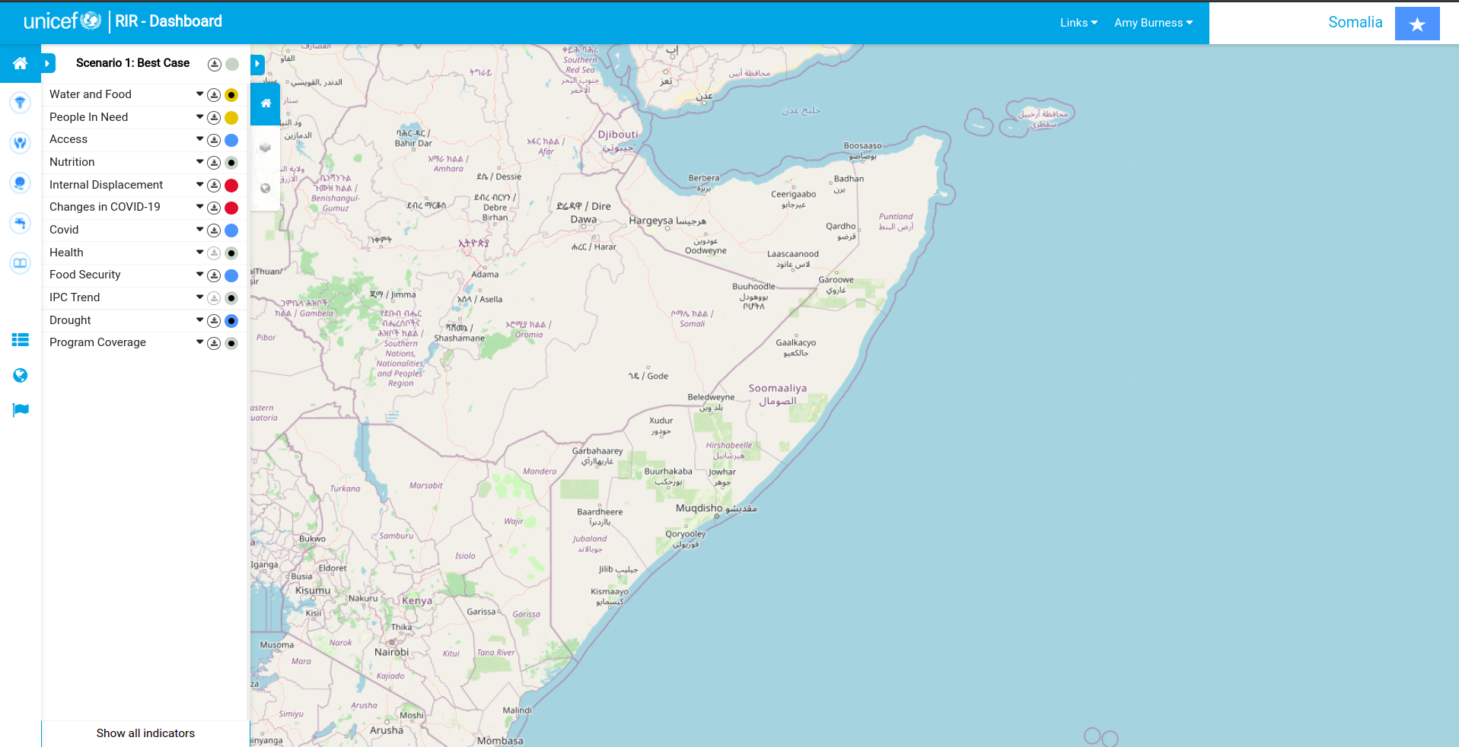Open the Links menu

click(1078, 23)
